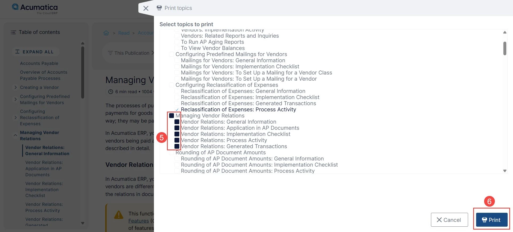Click the clock icon by 6 min read

(111, 92)
